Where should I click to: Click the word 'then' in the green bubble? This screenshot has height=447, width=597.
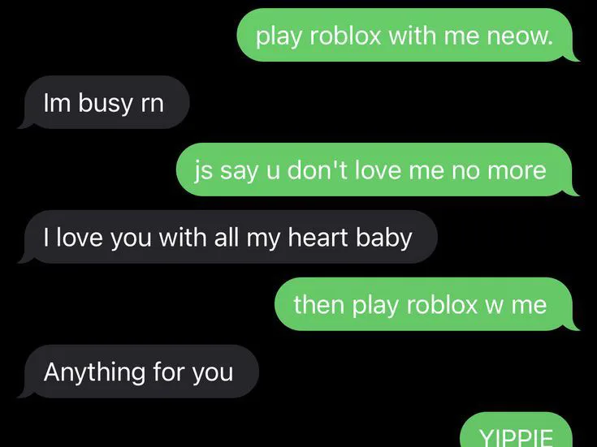(x=318, y=305)
